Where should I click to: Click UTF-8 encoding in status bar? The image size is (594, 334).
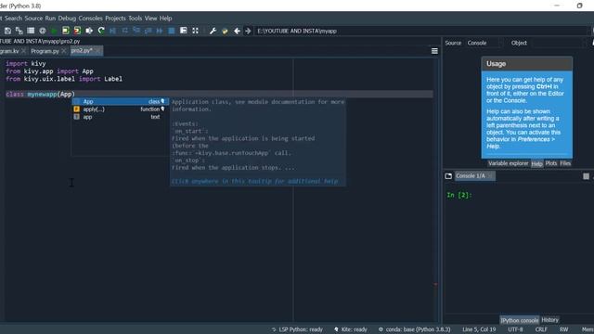click(x=515, y=329)
